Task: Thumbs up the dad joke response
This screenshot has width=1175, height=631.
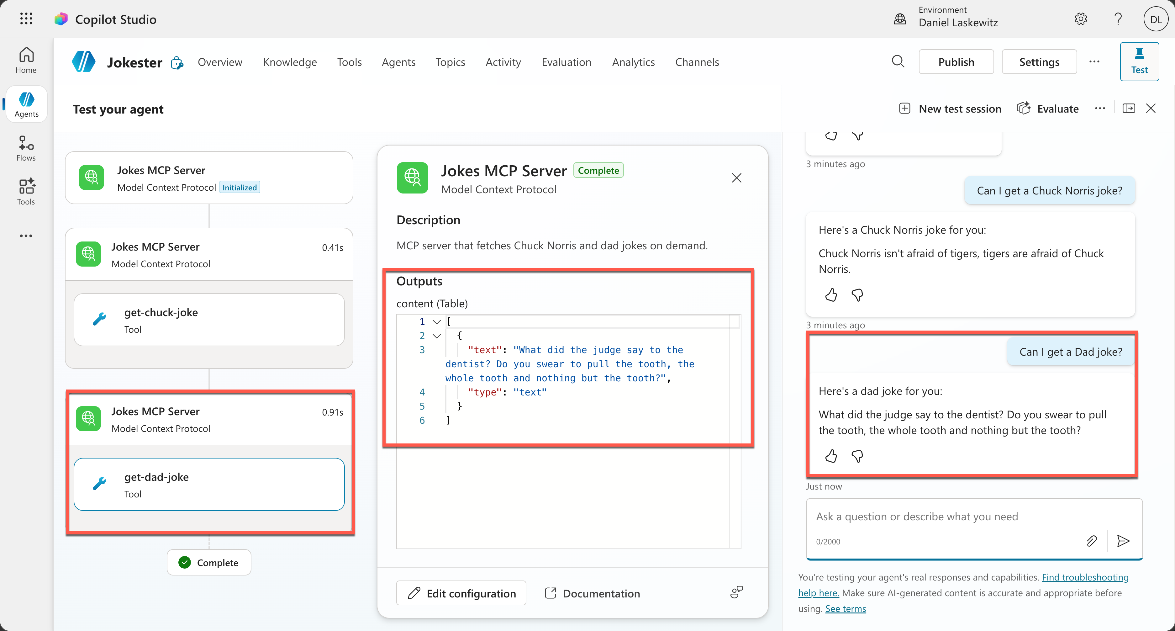Action: tap(831, 456)
